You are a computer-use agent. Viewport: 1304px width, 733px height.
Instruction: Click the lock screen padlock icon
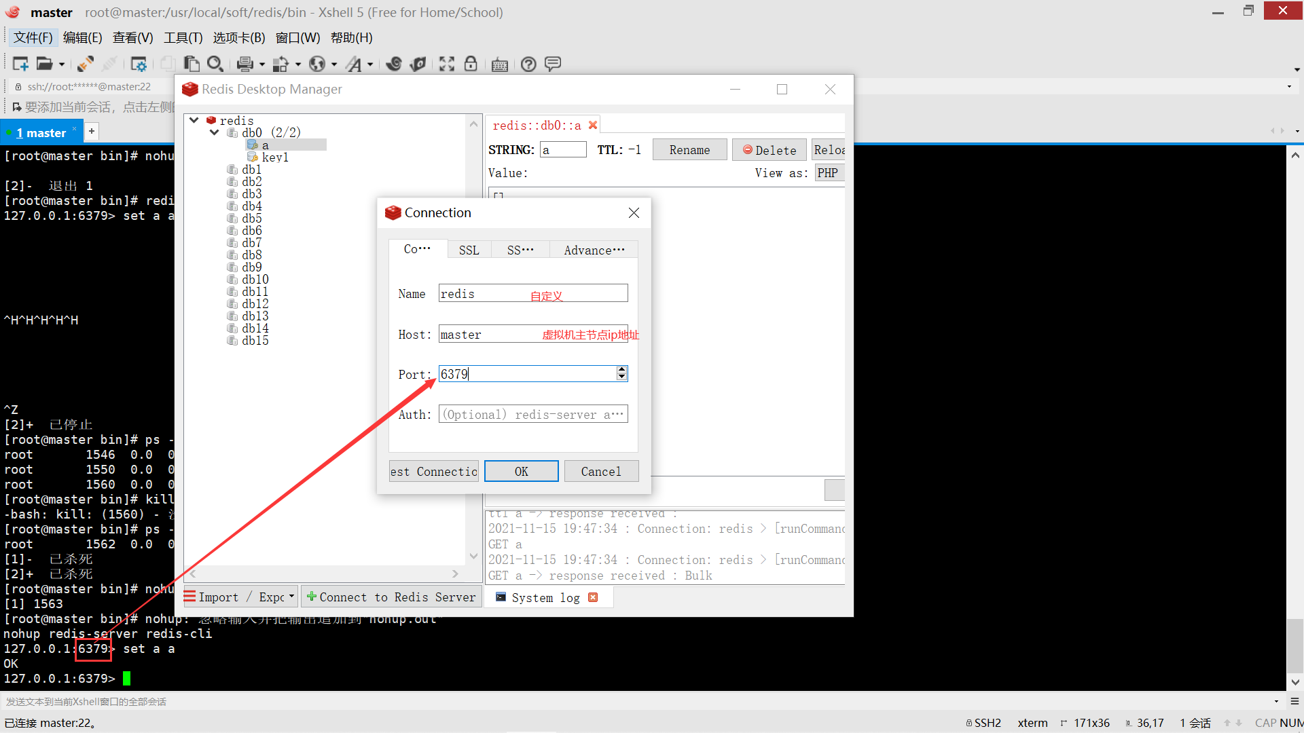click(x=471, y=64)
